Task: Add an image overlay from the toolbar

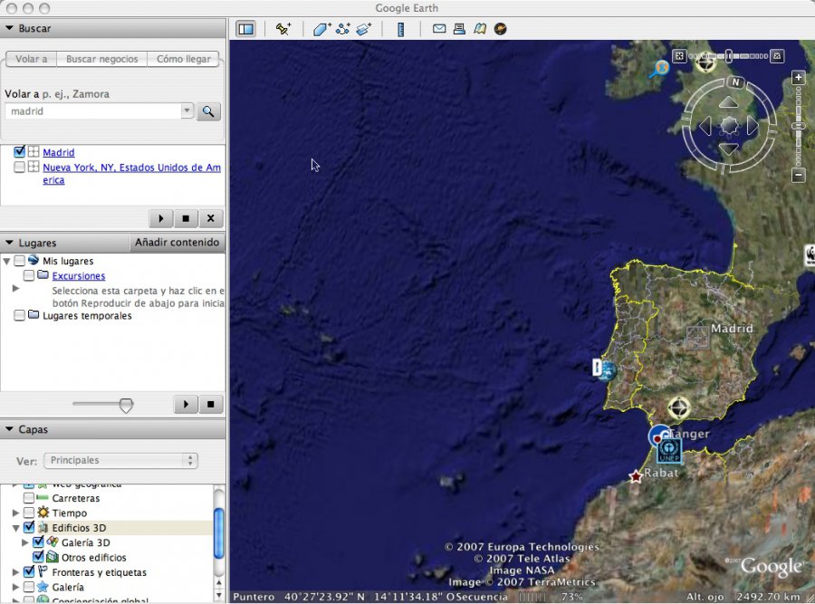Action: click(x=364, y=29)
